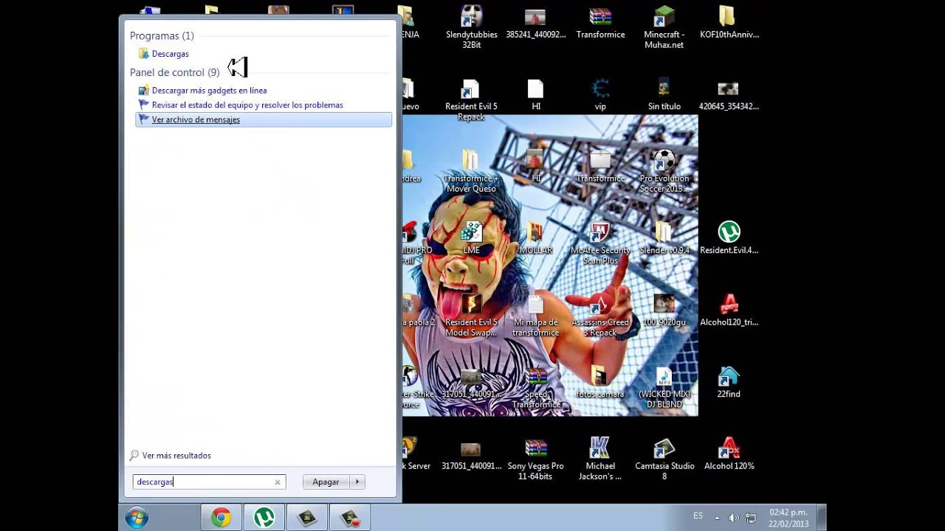
Task: Select Assassins Creed 3 Repack shortcut
Action: tap(600, 315)
